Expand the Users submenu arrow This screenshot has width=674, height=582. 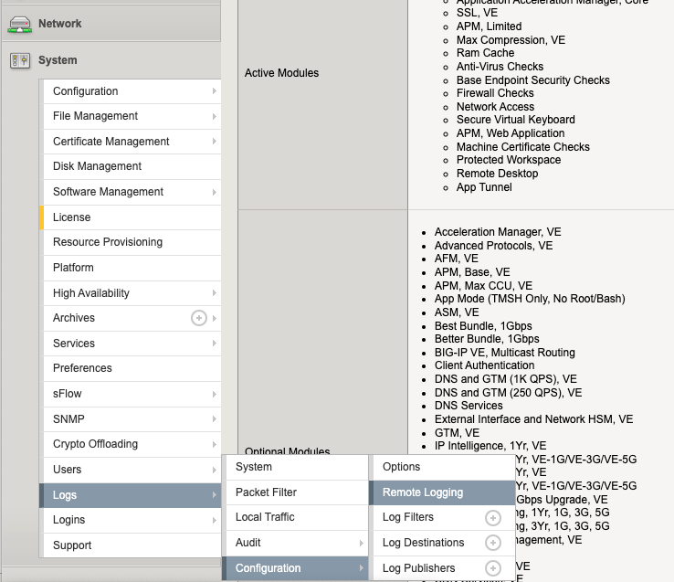pos(214,470)
